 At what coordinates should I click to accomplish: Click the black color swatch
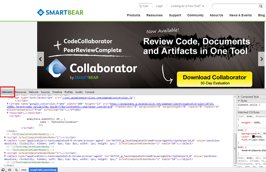(254, 137)
